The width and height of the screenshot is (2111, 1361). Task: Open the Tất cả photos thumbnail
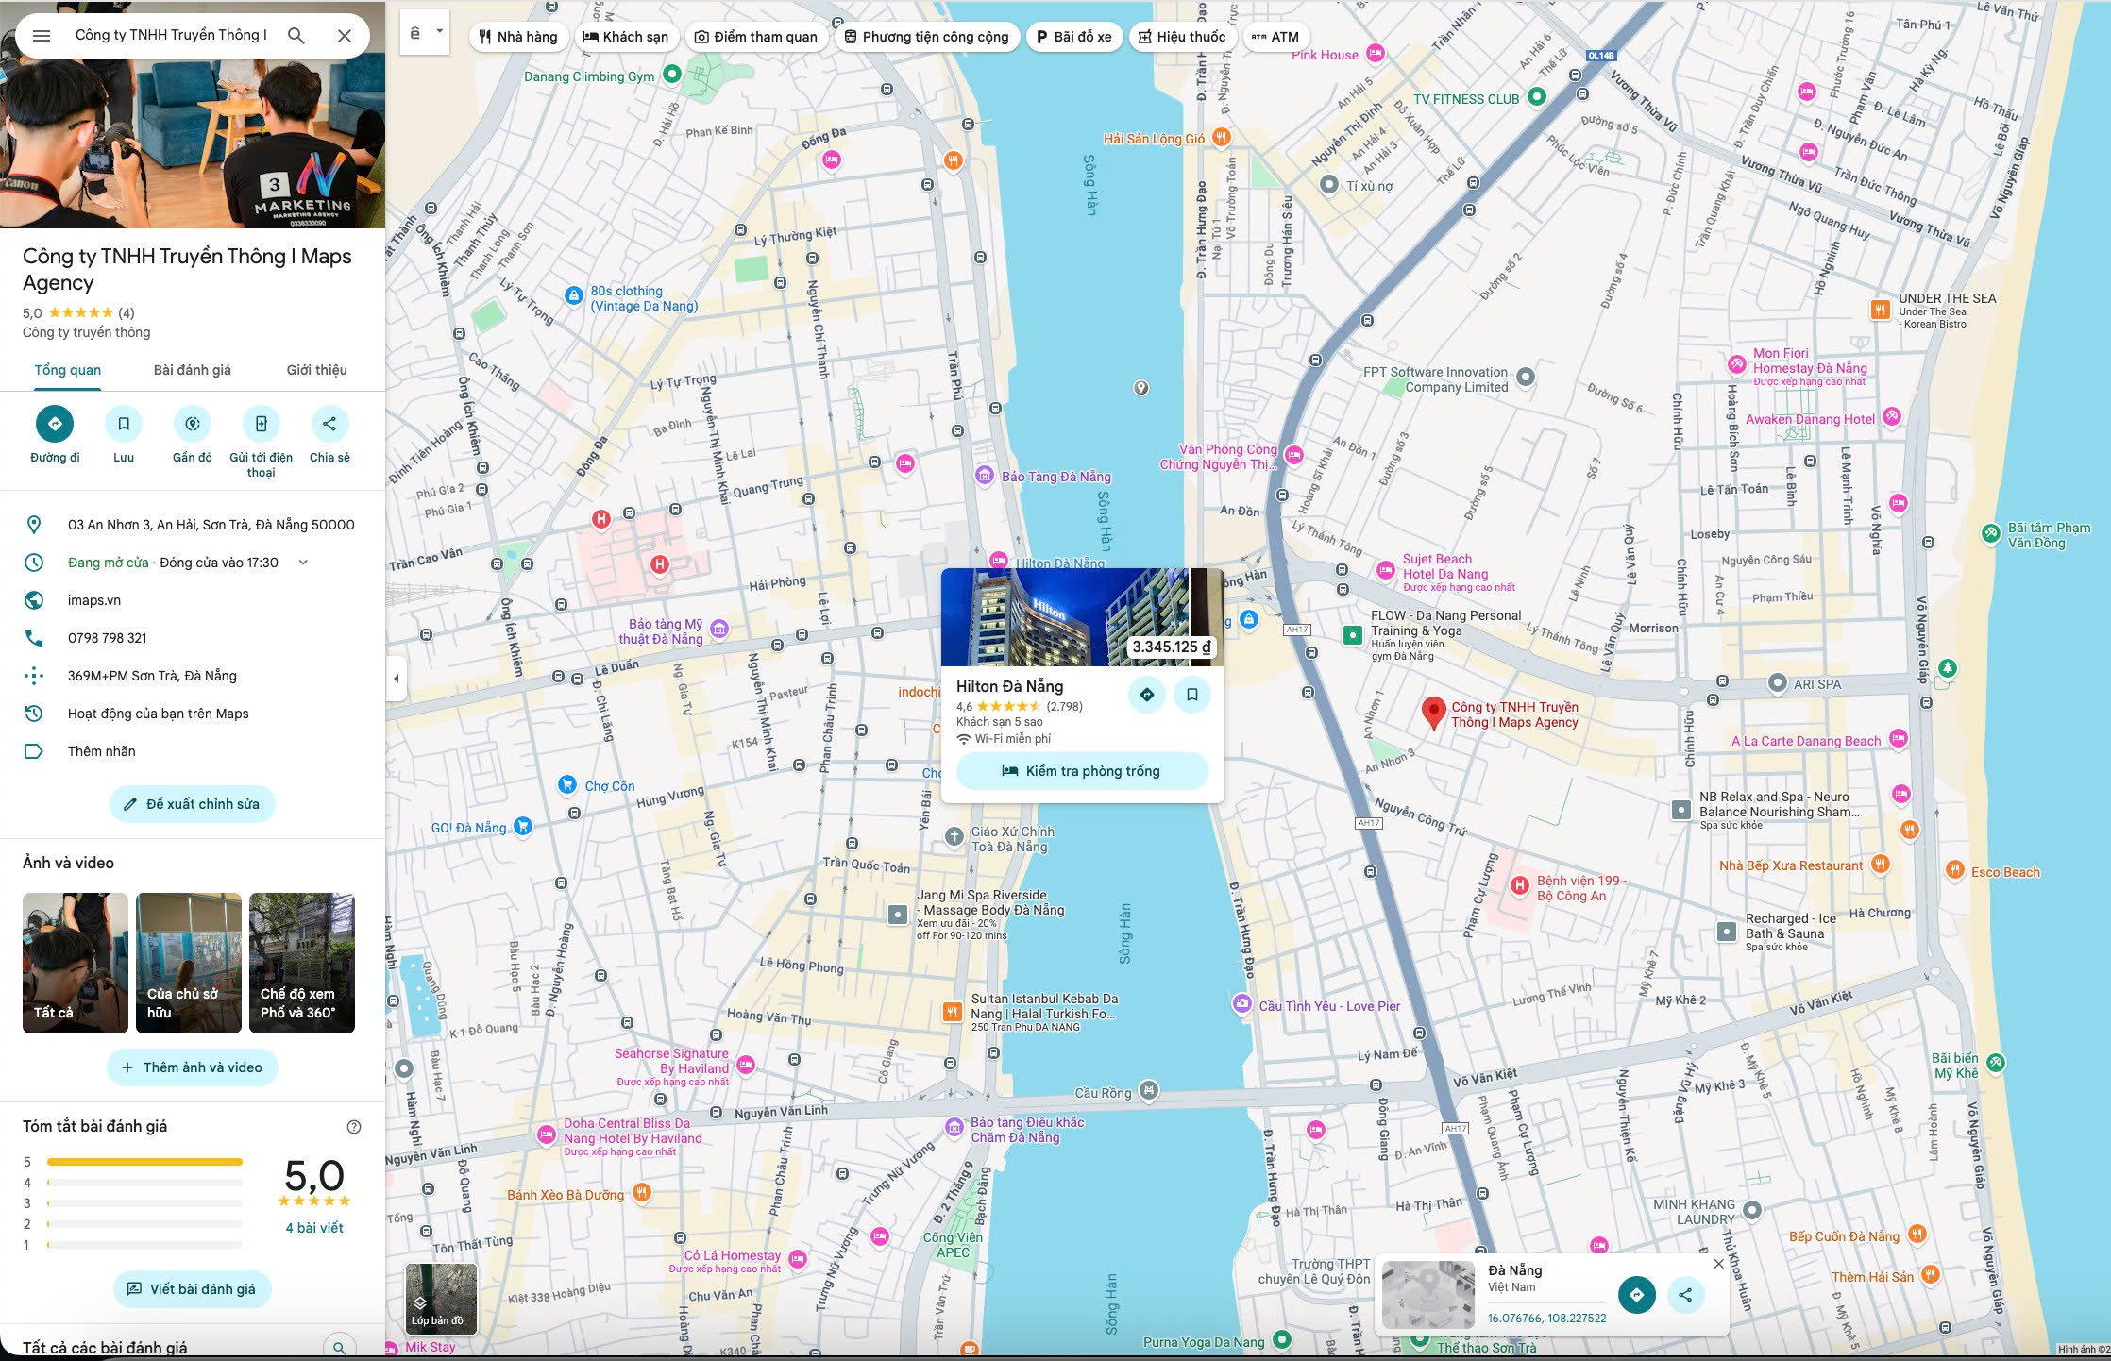pos(75,962)
